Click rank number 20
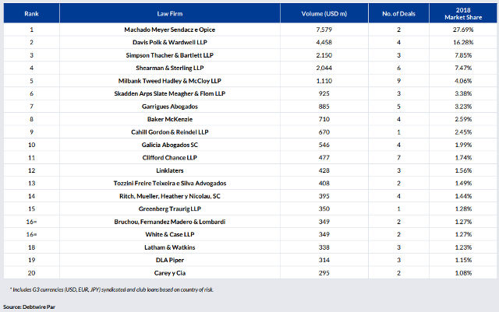The width and height of the screenshot is (499, 312). pos(31,273)
